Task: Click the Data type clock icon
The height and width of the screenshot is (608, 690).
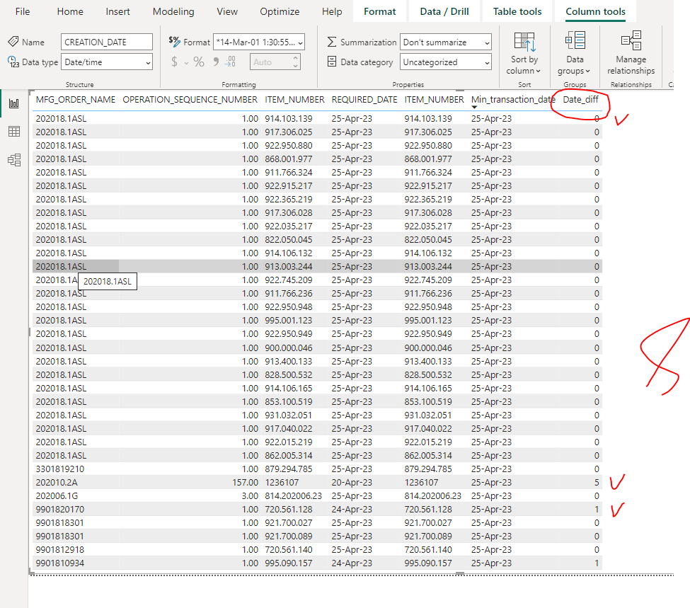Action: (13, 62)
